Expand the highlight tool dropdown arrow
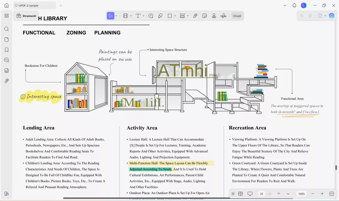 click(x=131, y=16)
